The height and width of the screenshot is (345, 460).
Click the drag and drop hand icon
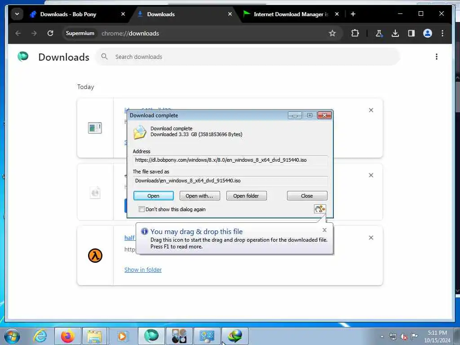pos(320,209)
